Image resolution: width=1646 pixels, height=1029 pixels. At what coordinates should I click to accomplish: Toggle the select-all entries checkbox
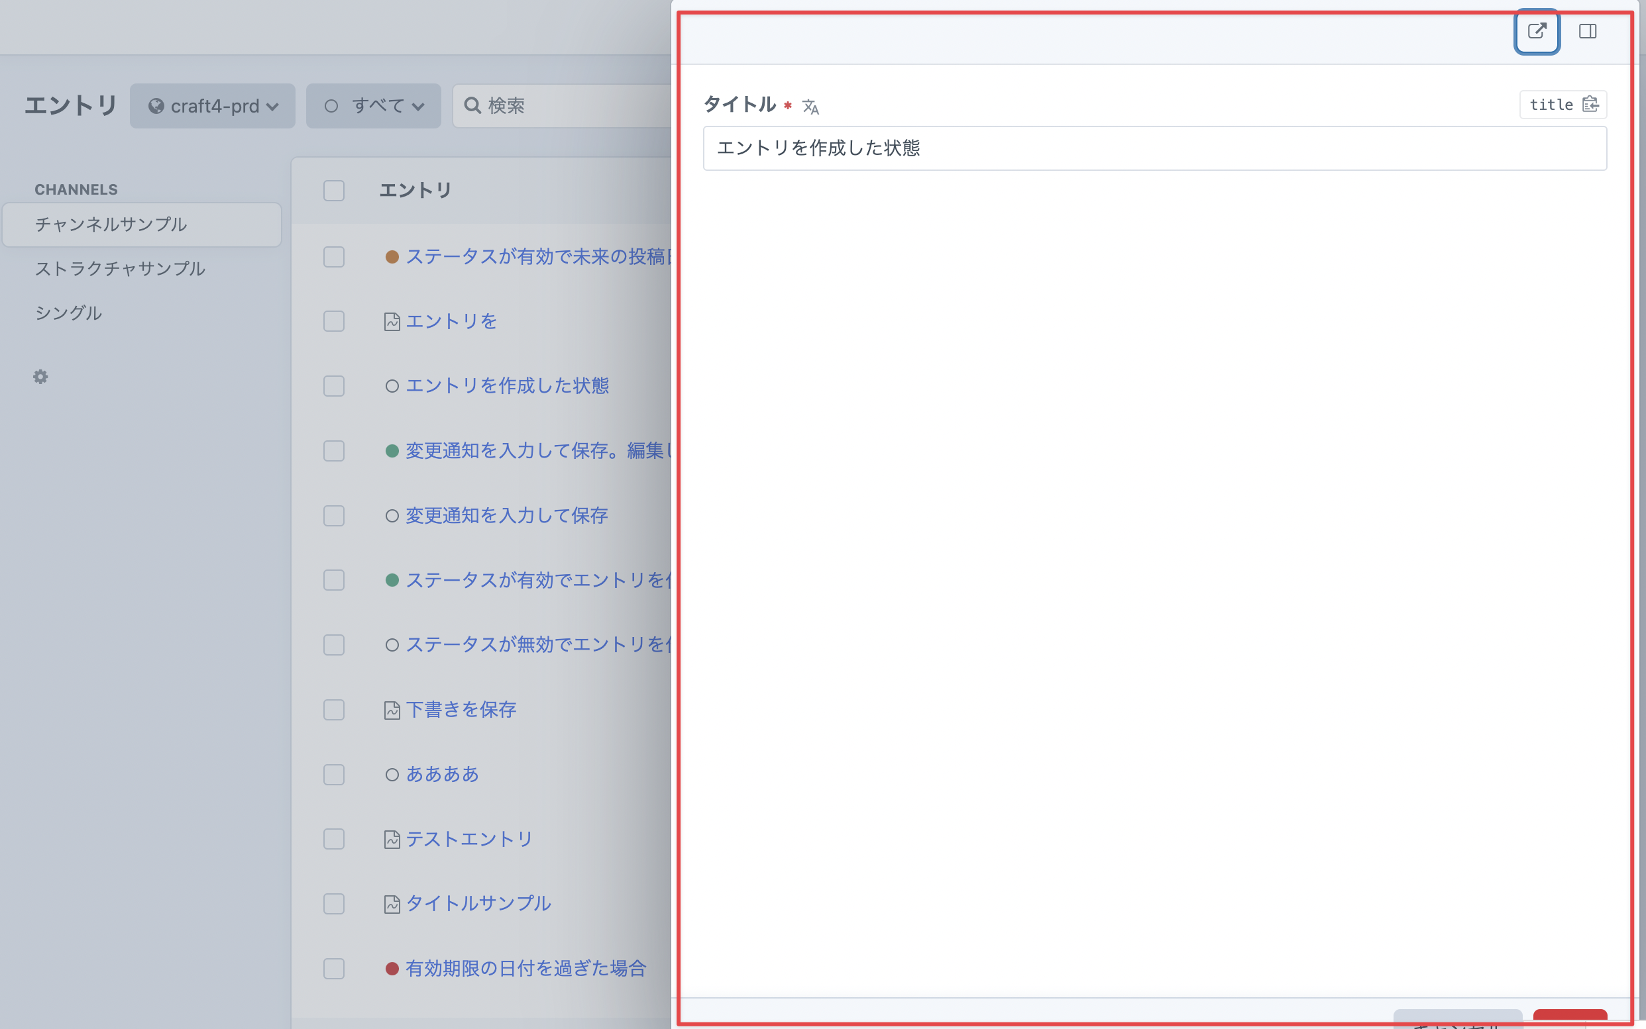tap(334, 190)
